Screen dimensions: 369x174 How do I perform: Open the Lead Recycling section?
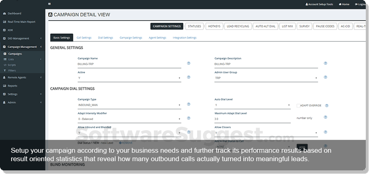237,26
